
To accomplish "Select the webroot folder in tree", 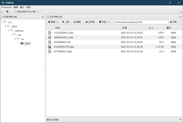I will tap(19, 31).
